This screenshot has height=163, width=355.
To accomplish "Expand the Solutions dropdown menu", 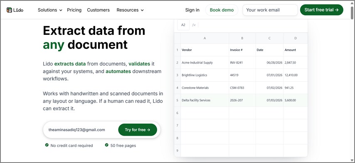I will click(50, 10).
